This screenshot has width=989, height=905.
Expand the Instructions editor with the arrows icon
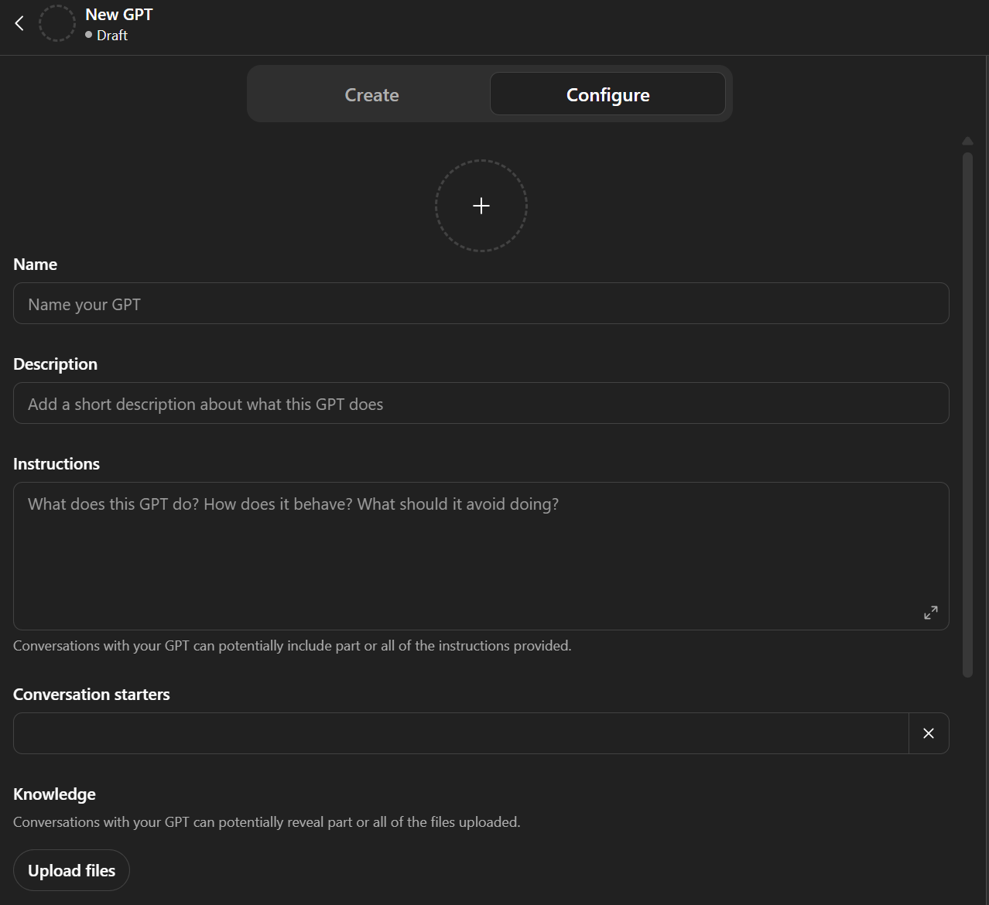(x=931, y=613)
